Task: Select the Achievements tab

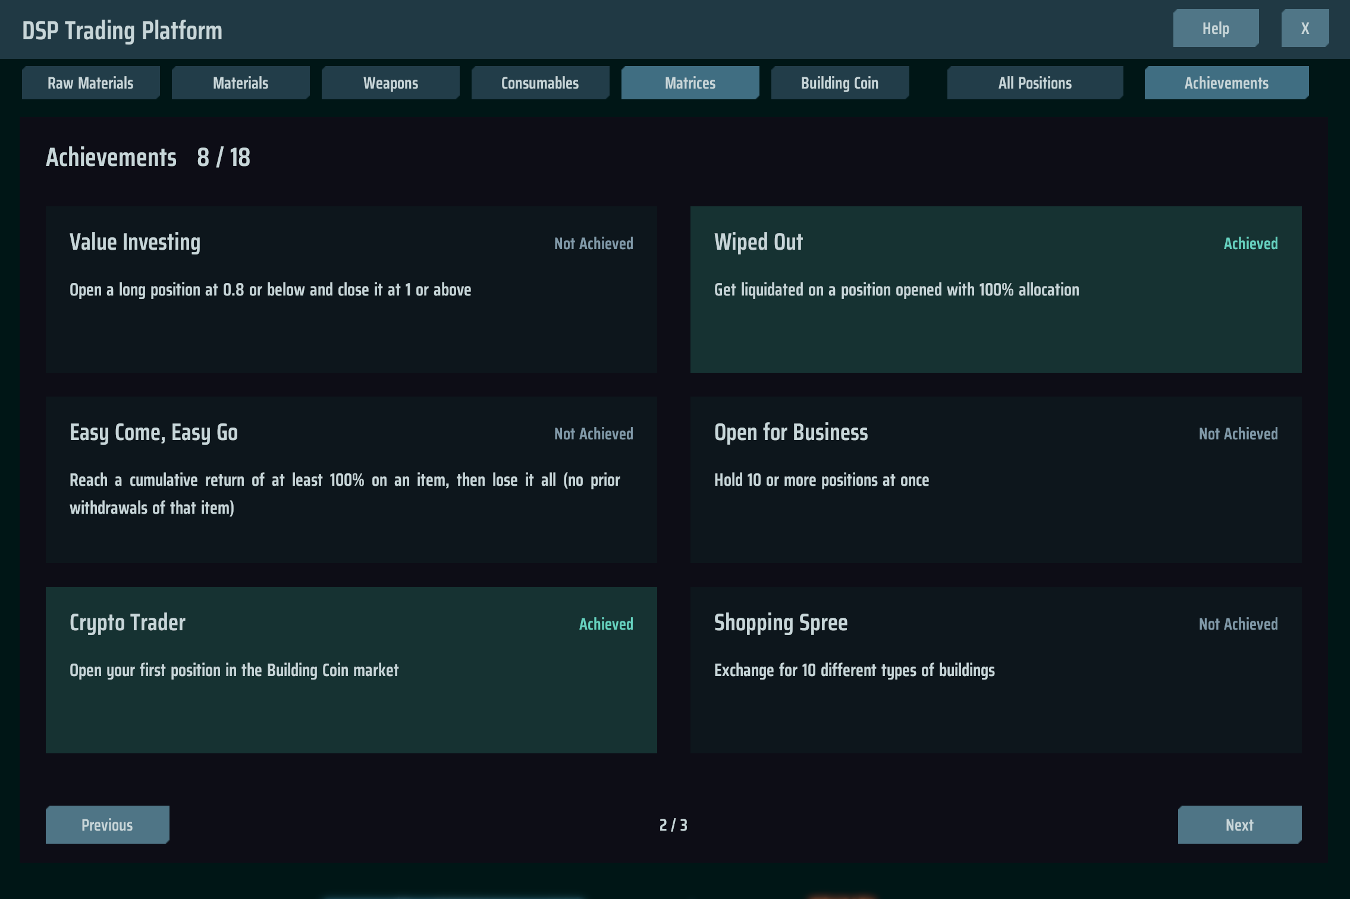Action: pyautogui.click(x=1226, y=83)
